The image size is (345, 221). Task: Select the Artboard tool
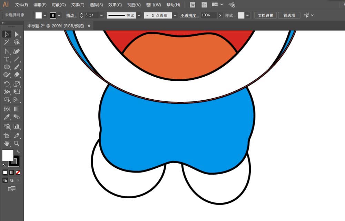[x=7, y=135]
